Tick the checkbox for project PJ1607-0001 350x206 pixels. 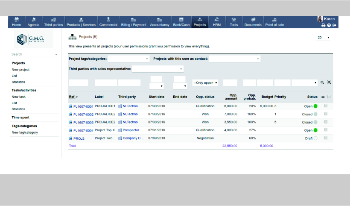click(x=326, y=106)
